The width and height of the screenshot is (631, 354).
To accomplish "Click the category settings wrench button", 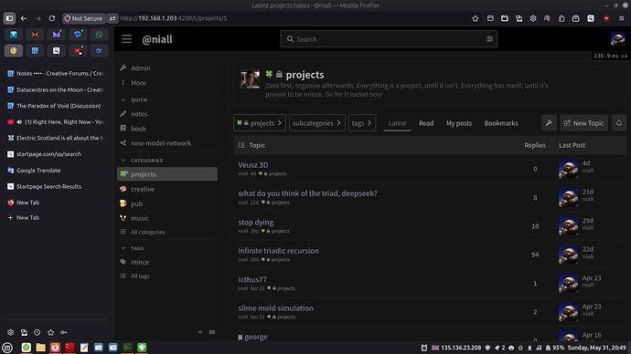I will coord(549,123).
